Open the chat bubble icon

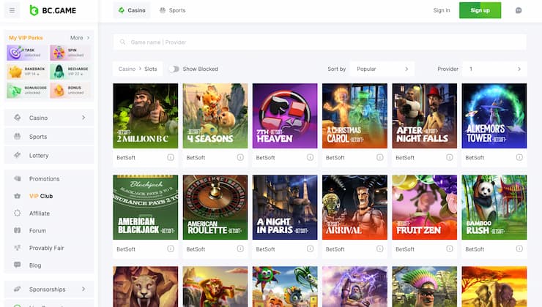[x=519, y=10]
